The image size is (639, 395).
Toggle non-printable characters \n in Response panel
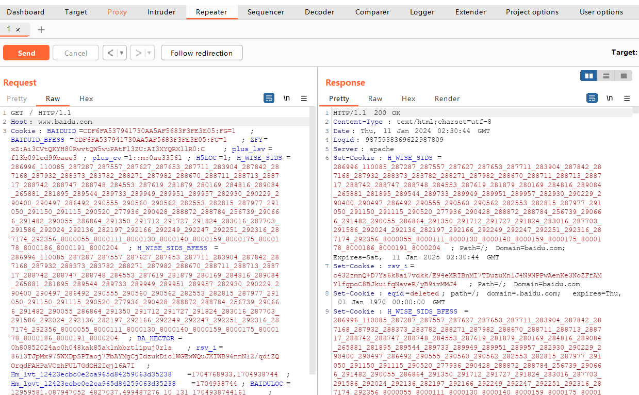[610, 98]
